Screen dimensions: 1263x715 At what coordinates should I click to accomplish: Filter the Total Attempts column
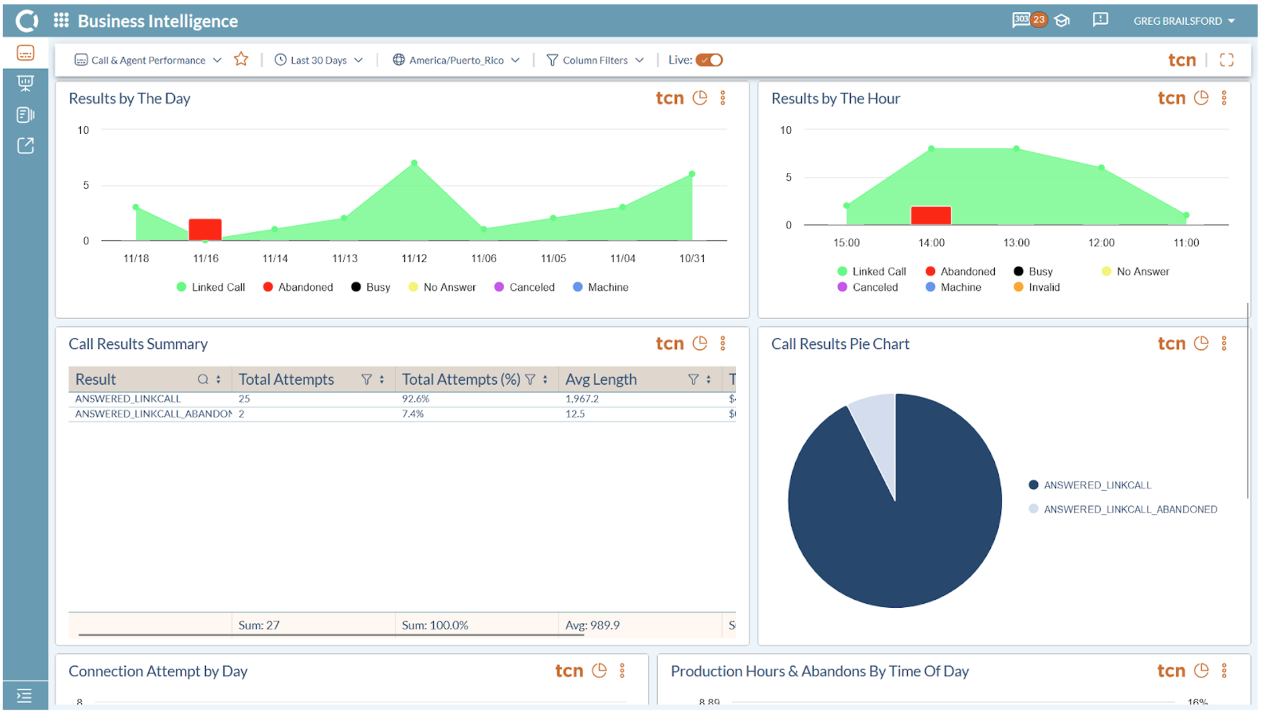tap(367, 379)
